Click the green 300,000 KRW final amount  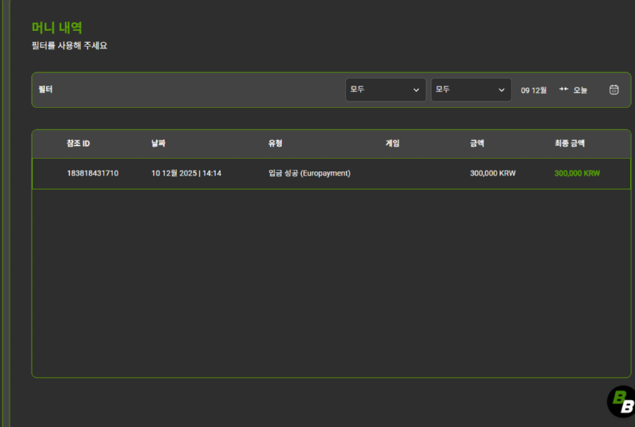(577, 173)
